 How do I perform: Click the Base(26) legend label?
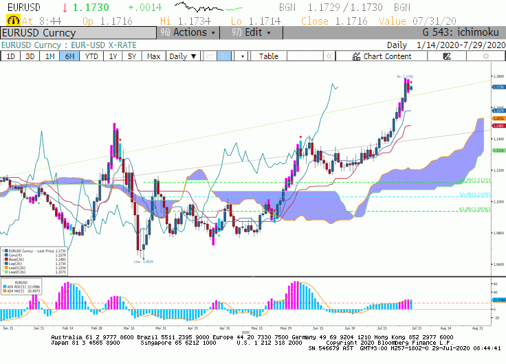[16, 259]
